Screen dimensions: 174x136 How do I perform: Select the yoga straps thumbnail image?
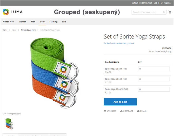pyautogui.click(x=8, y=124)
